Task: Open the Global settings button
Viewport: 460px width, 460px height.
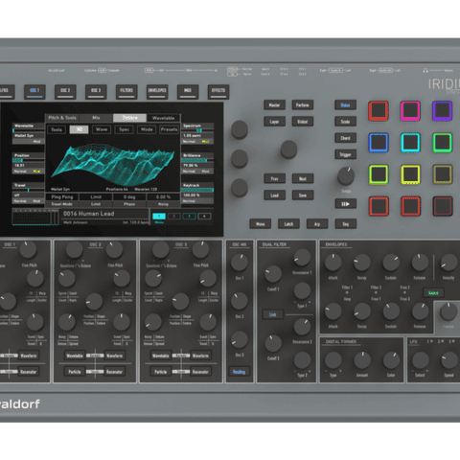Action: pyautogui.click(x=303, y=122)
